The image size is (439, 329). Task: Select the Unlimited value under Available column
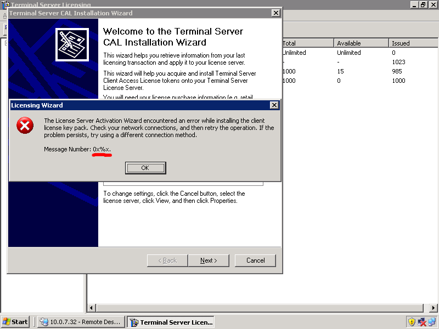click(349, 53)
